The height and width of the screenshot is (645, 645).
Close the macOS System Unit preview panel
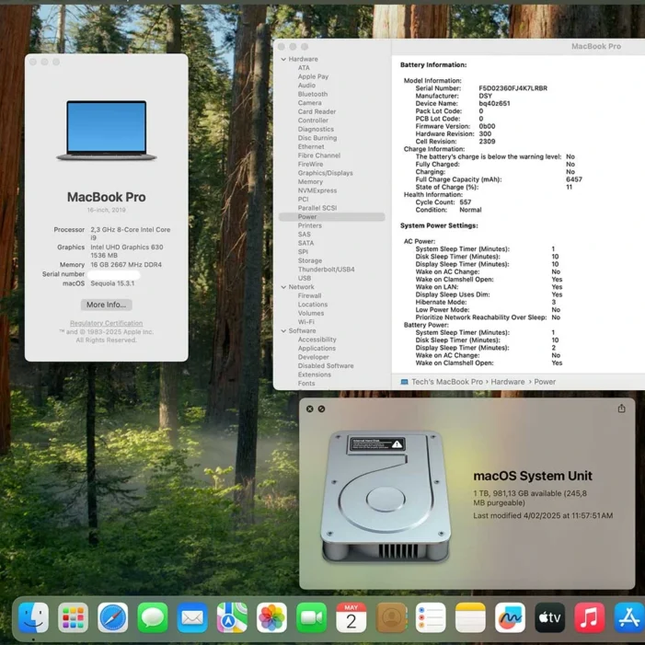[310, 409]
